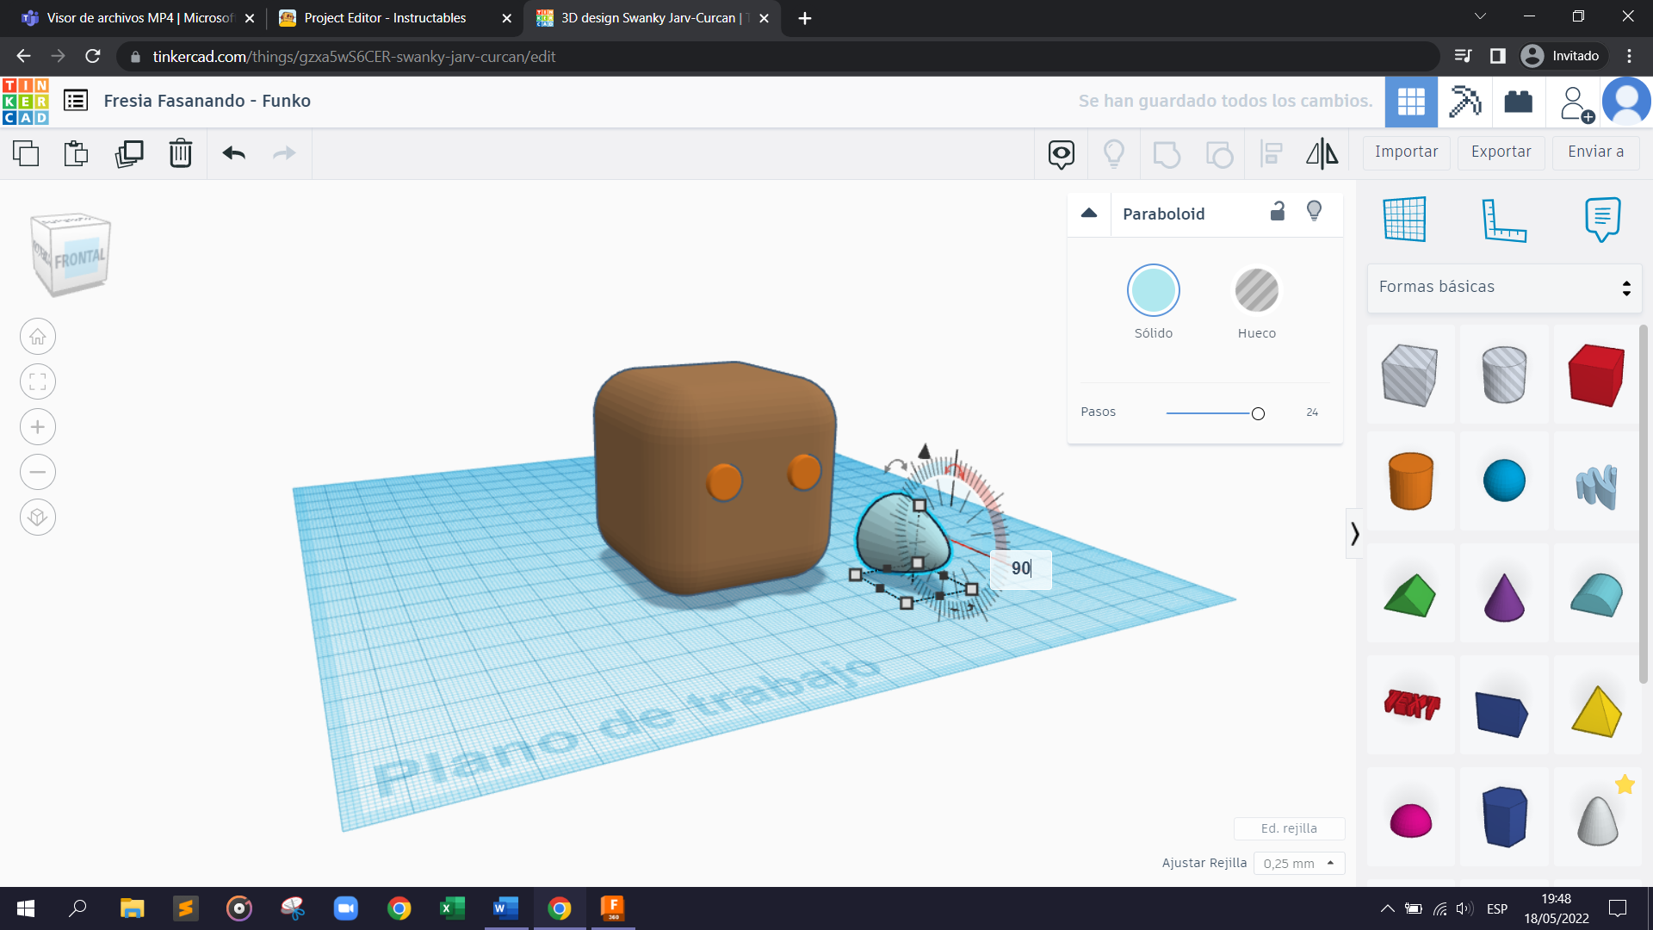
Task: Invite a collaborator with add person icon
Action: (1576, 103)
